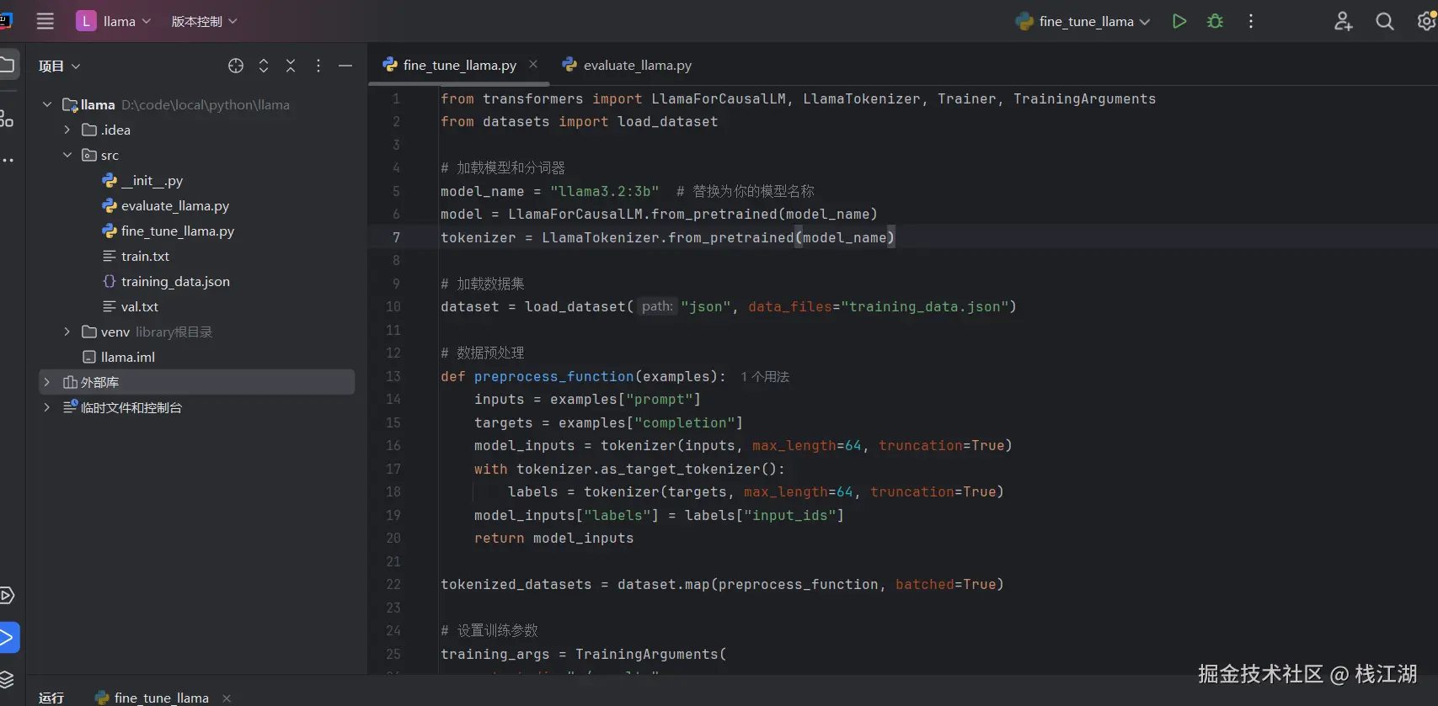Click the Debug bug icon

coord(1215,21)
